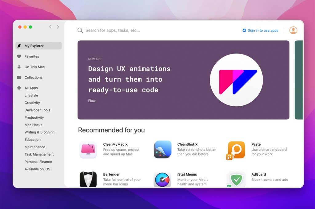This screenshot has width=315, height=209.
Task: Select the Lifestyle category
Action: (x=31, y=95)
